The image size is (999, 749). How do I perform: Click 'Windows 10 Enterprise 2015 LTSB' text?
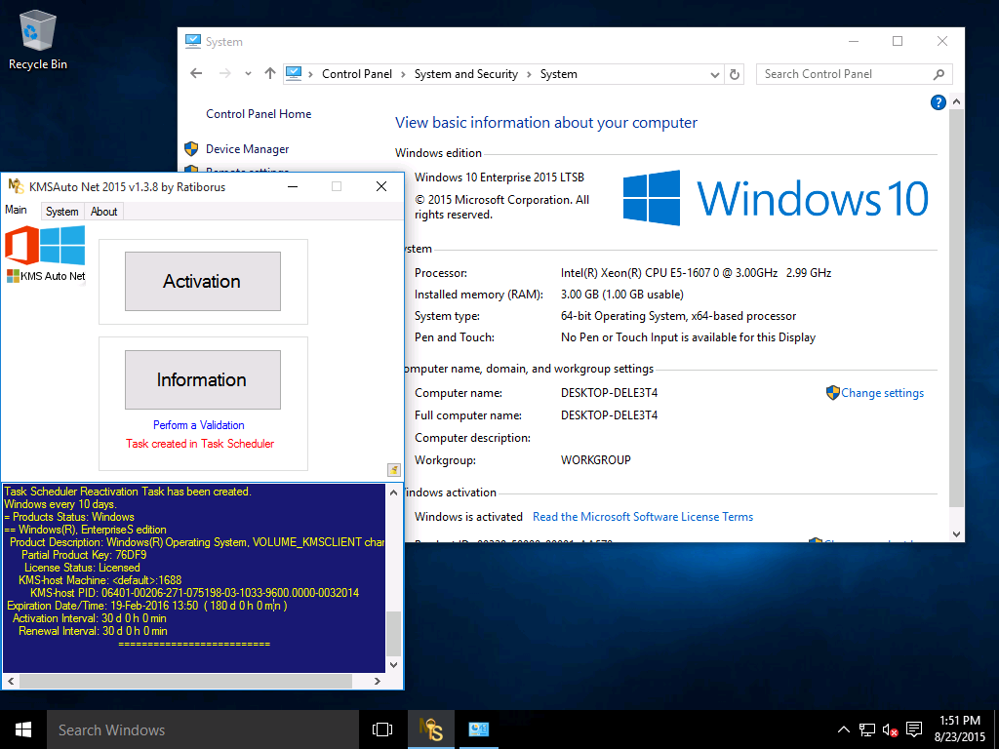point(499,177)
